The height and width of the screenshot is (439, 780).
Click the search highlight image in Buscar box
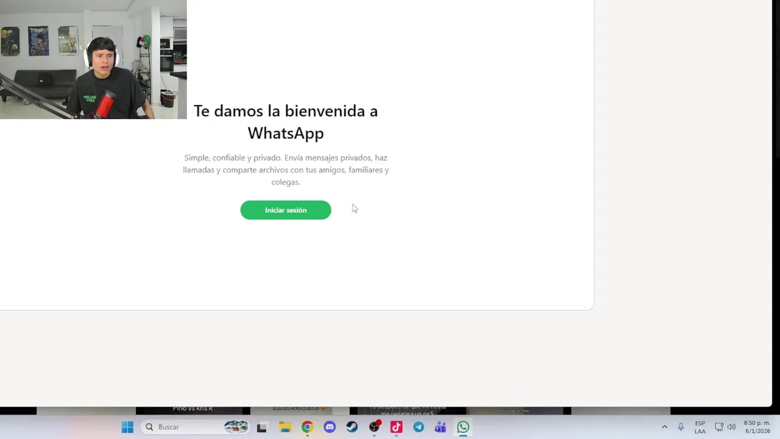coord(236,427)
